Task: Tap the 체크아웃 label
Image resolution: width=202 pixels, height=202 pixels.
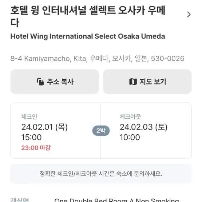Action: tap(130, 117)
